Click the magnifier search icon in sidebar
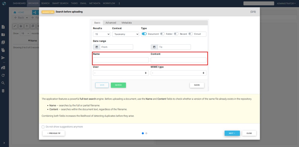Image resolution: width=299 pixels, height=147 pixels. coord(3,83)
